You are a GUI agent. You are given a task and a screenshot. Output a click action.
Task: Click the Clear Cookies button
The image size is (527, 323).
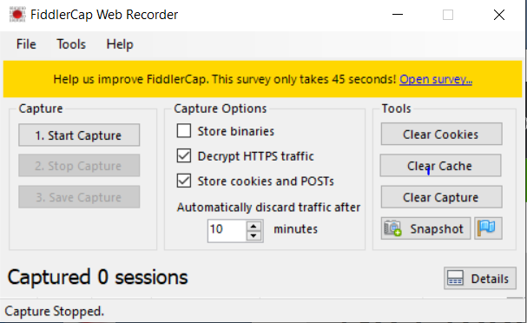tap(441, 134)
